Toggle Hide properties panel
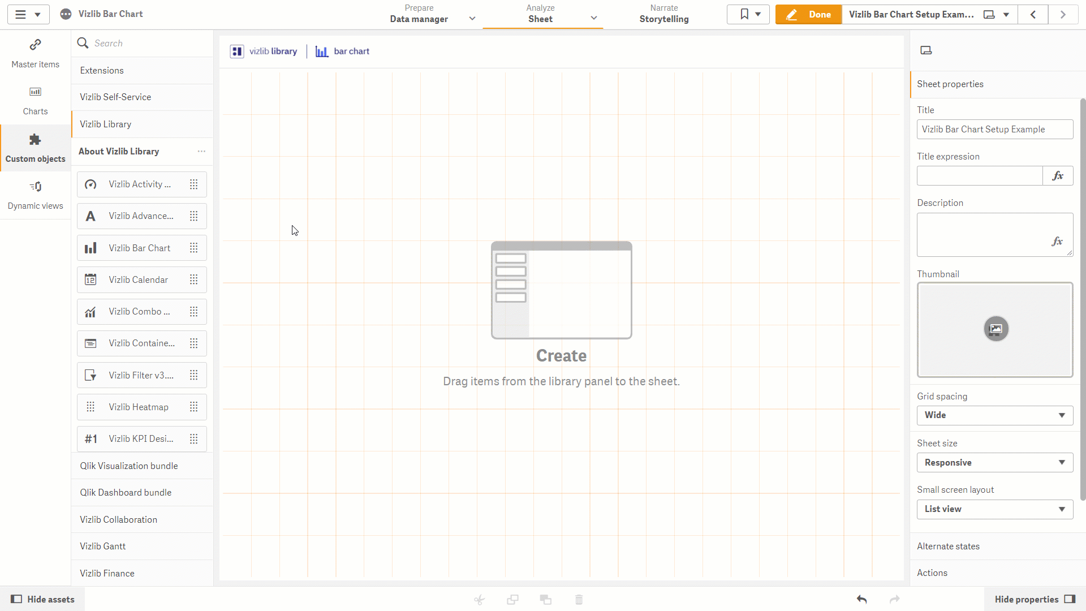Screen dimensions: 1086x611 click(x=1035, y=599)
